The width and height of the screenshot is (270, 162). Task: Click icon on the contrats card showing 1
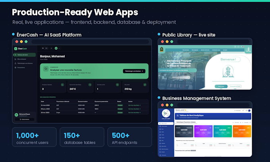pyautogui.click(x=117, y=85)
